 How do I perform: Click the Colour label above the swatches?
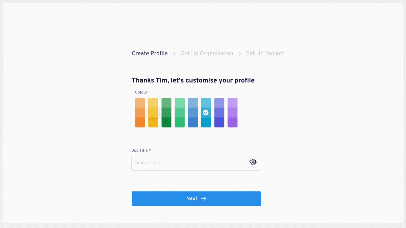[x=141, y=92]
